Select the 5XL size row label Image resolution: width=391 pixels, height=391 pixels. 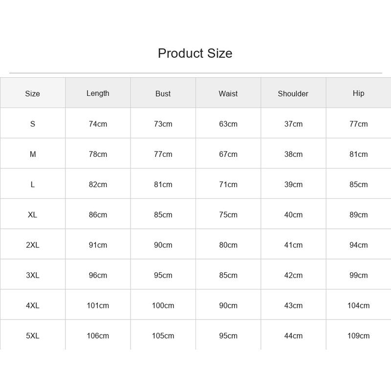coord(33,336)
